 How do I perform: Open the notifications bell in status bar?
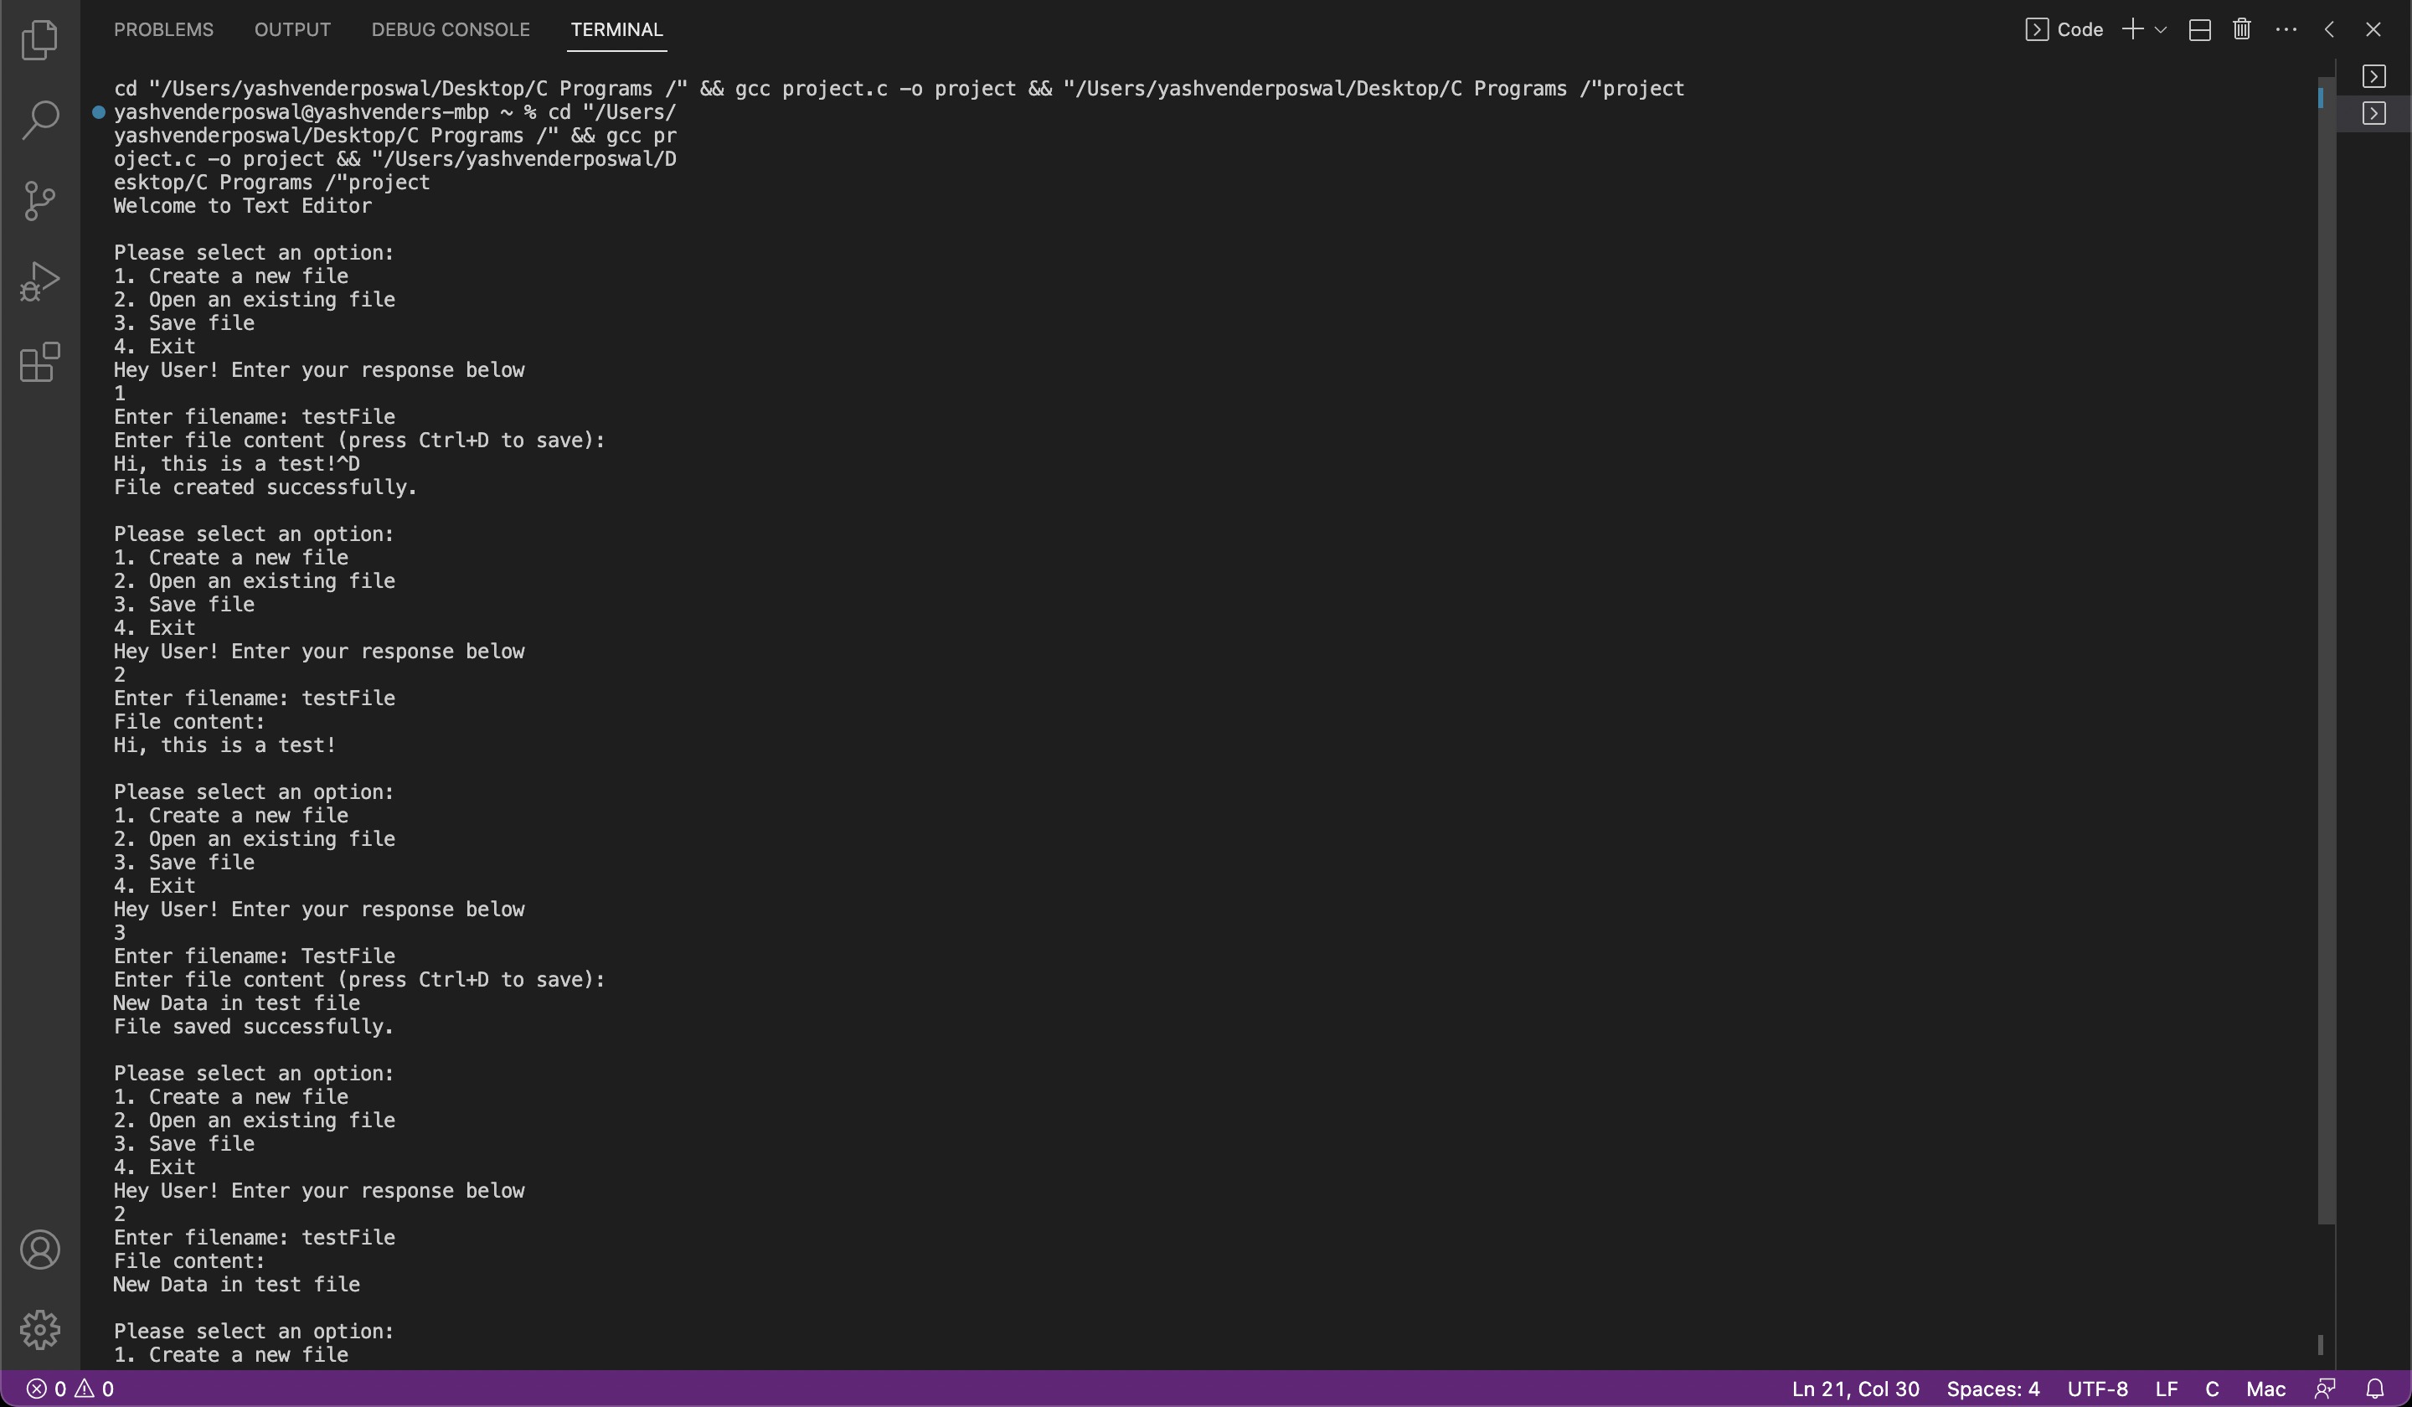[x=2374, y=1389]
